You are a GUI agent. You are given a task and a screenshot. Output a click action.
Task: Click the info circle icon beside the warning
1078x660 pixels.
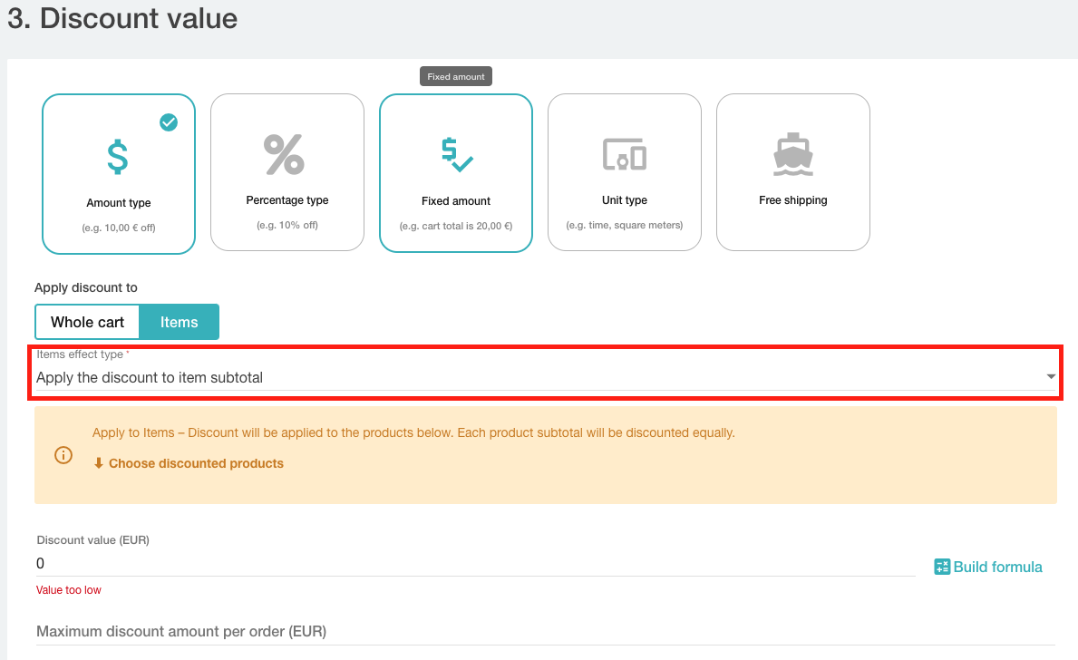(63, 455)
